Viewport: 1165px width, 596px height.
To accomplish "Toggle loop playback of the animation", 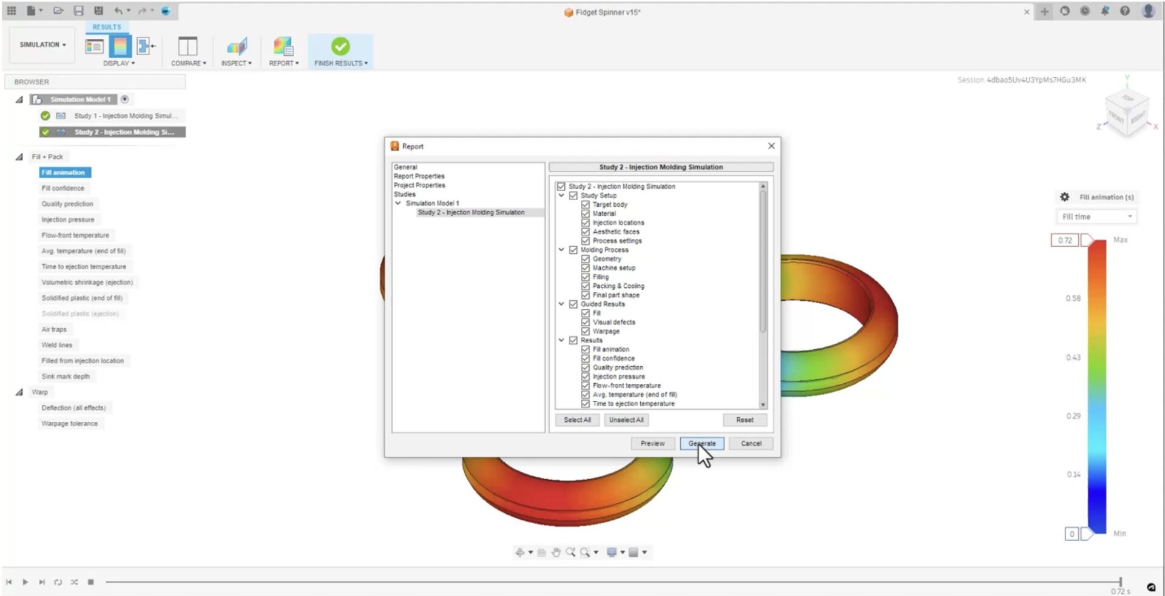I will pyautogui.click(x=58, y=582).
